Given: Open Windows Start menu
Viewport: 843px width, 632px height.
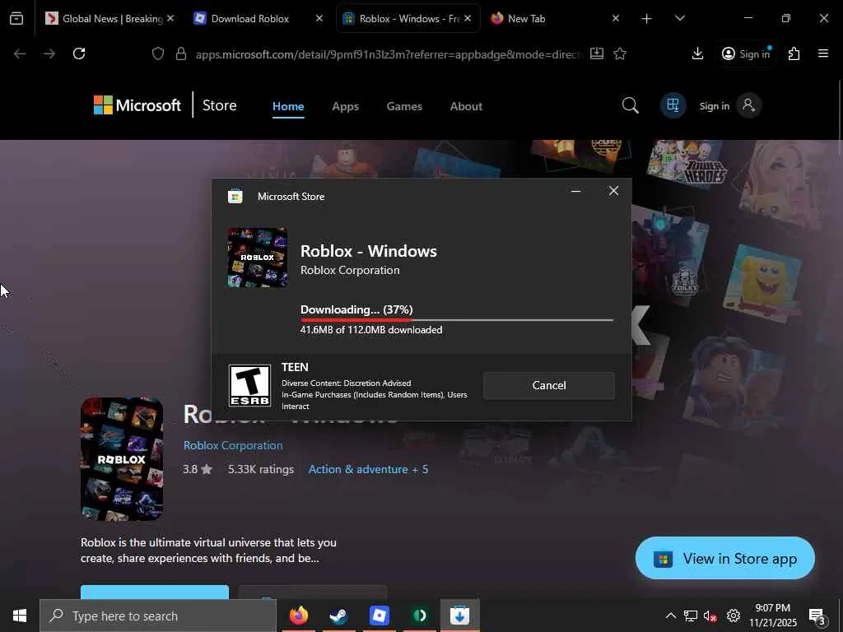Looking at the screenshot, I should (x=20, y=616).
